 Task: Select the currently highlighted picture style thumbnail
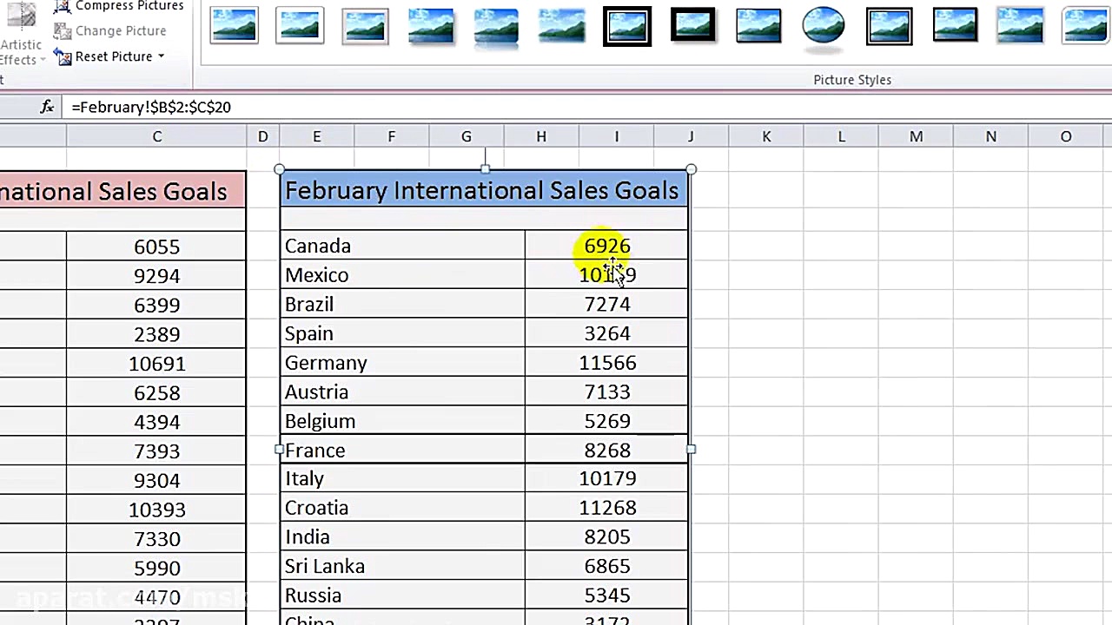pos(627,24)
